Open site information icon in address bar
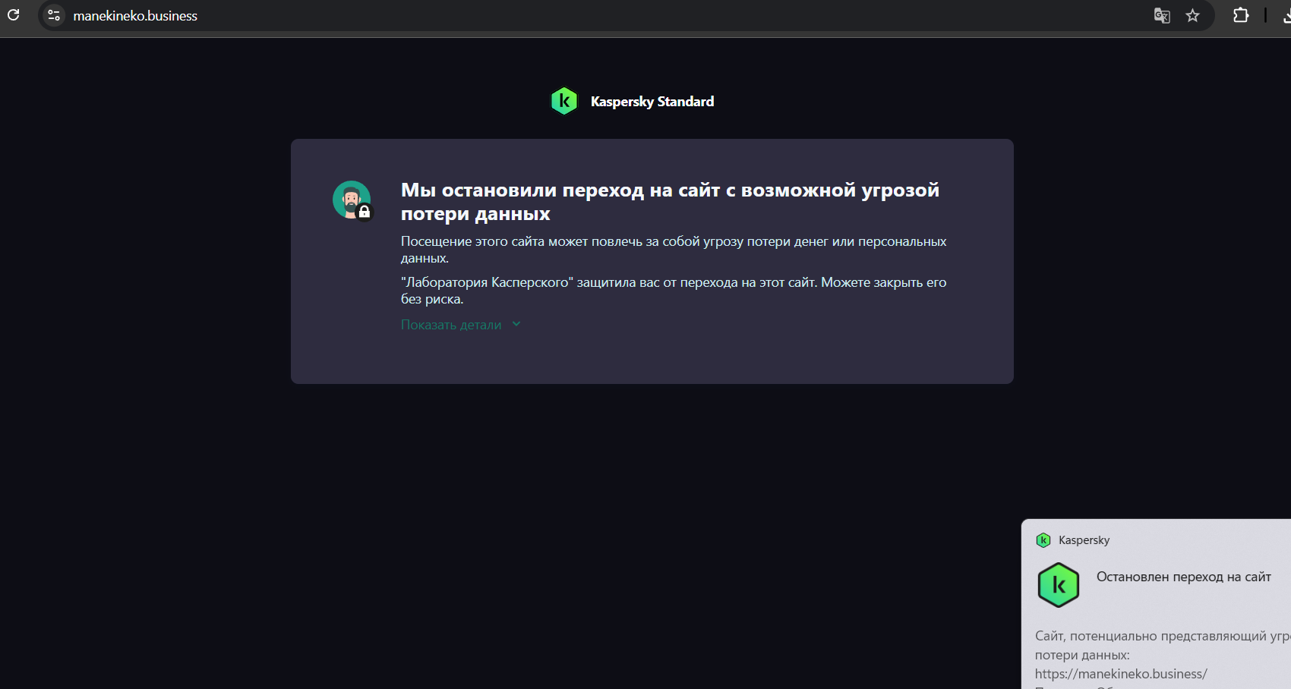 (54, 15)
